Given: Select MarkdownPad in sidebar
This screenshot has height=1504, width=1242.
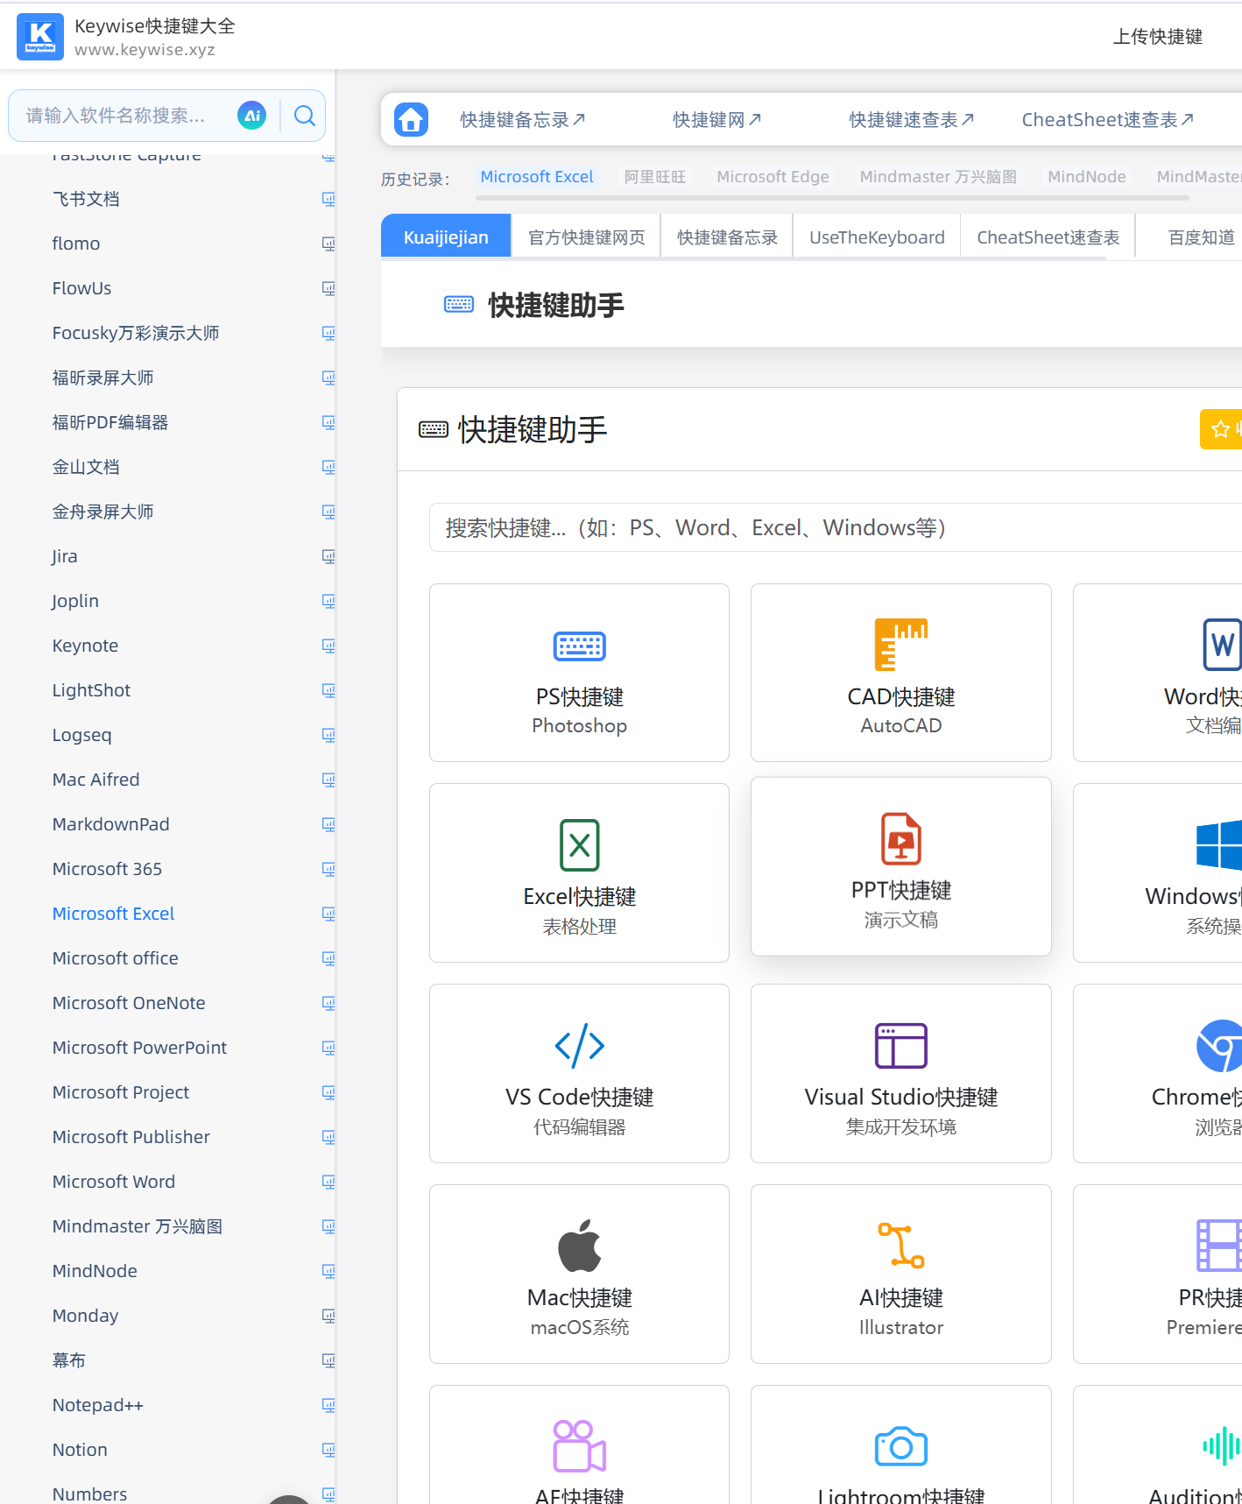Looking at the screenshot, I should point(110,824).
